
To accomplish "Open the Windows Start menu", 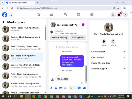I will click(3, 96).
